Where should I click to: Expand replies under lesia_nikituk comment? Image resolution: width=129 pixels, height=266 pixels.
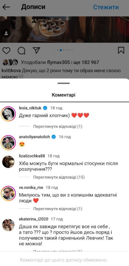click(x=58, y=127)
